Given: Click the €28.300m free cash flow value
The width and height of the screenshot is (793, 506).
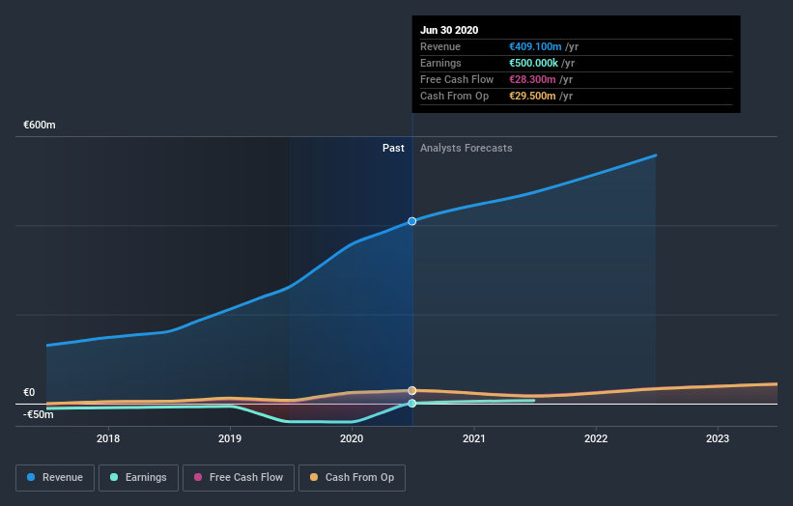Looking at the screenshot, I should click(x=532, y=80).
